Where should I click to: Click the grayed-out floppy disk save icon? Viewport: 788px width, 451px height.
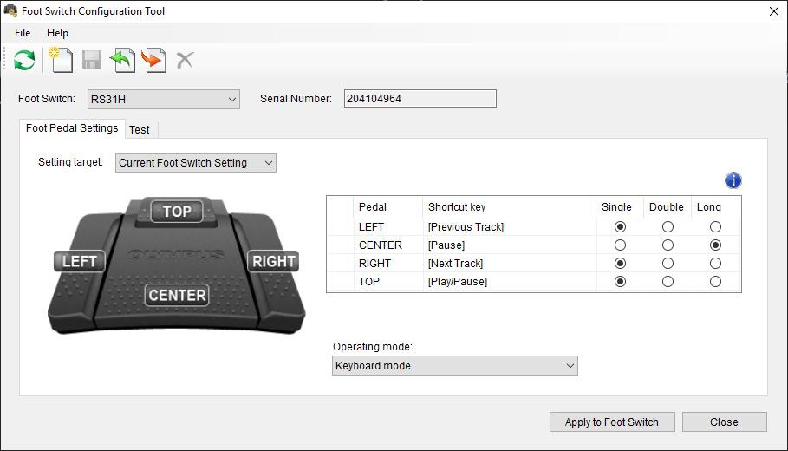coord(92,60)
